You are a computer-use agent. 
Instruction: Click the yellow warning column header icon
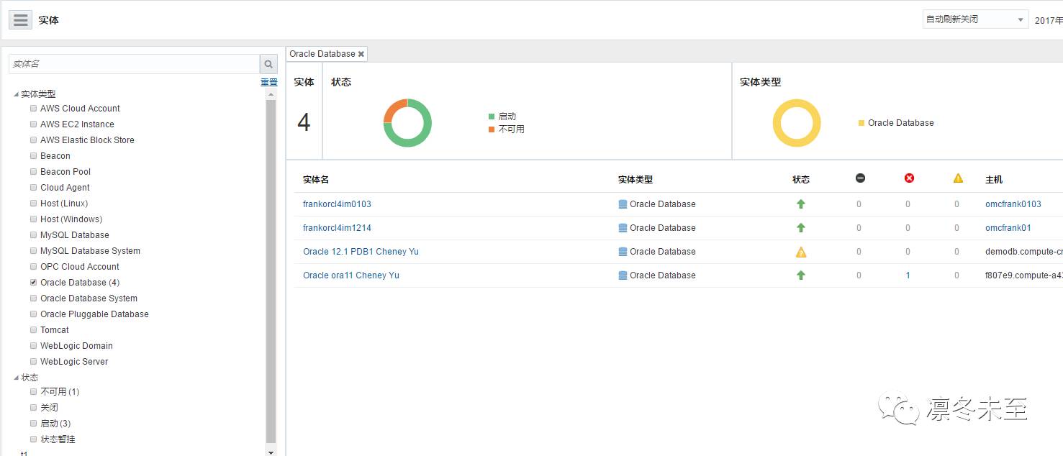coord(958,178)
